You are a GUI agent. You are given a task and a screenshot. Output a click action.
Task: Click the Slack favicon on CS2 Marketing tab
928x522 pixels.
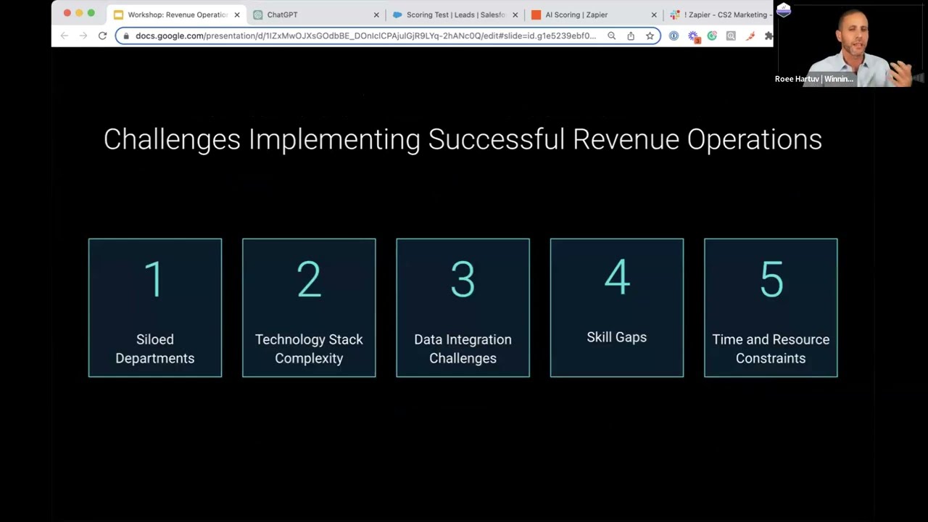click(x=675, y=14)
